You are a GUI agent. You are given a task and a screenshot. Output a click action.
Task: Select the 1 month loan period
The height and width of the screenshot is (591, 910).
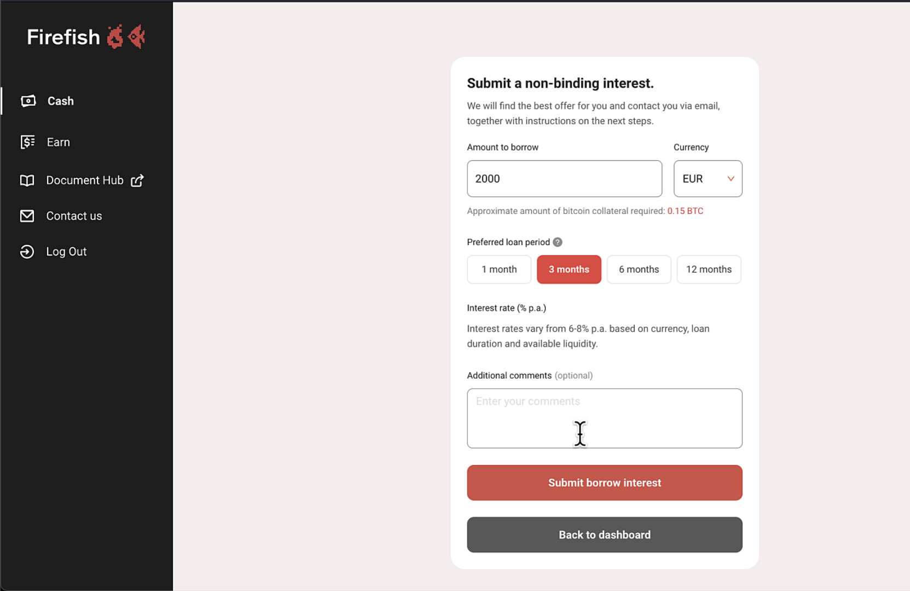(x=499, y=269)
